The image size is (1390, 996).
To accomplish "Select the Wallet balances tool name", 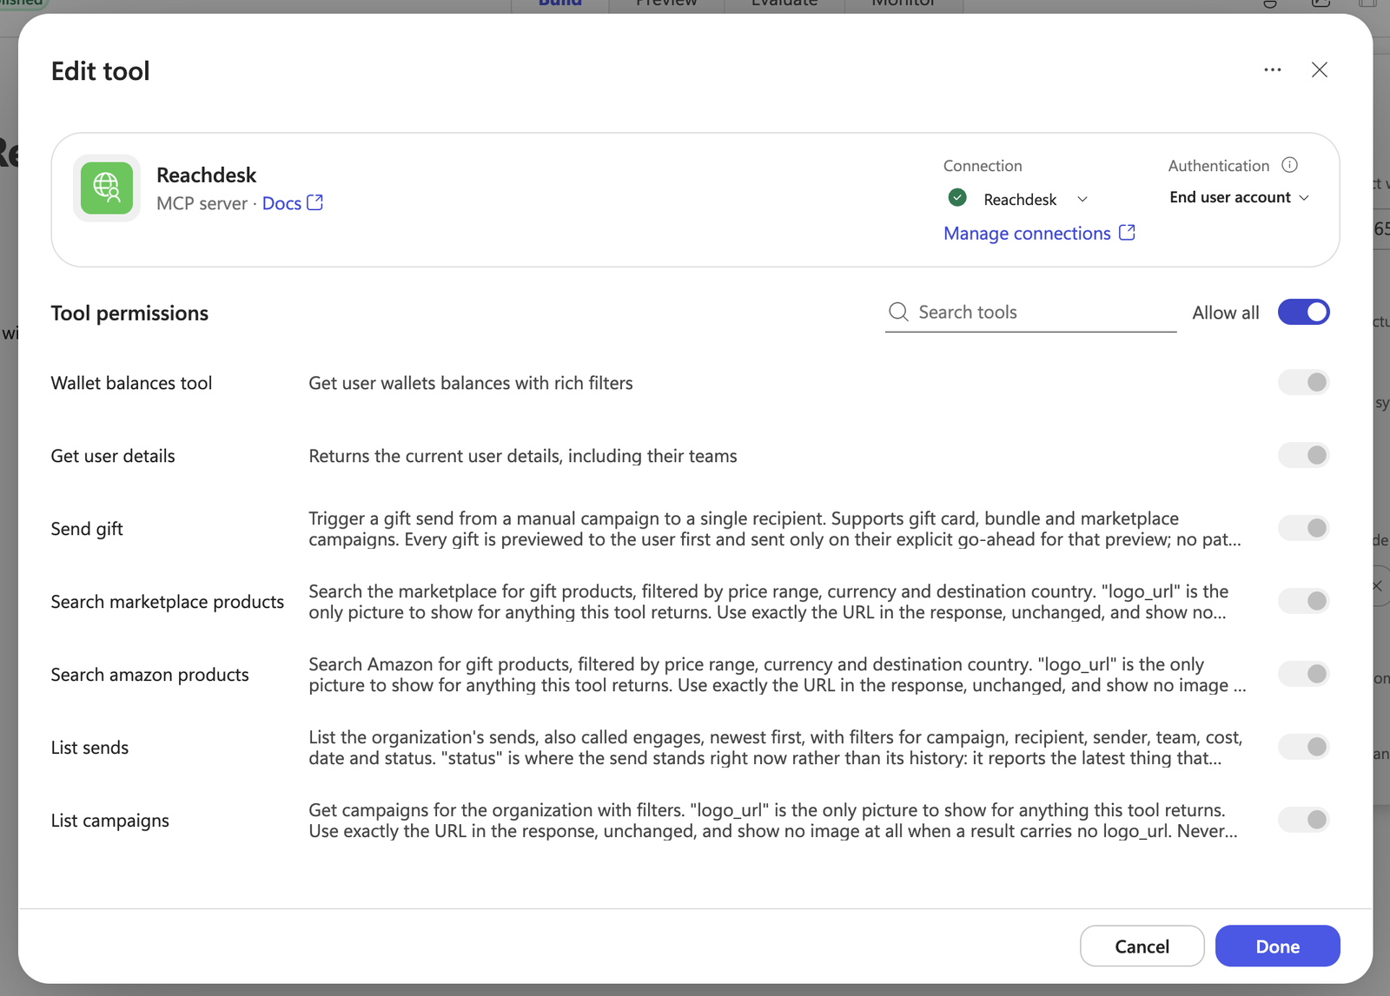I will pos(131,383).
